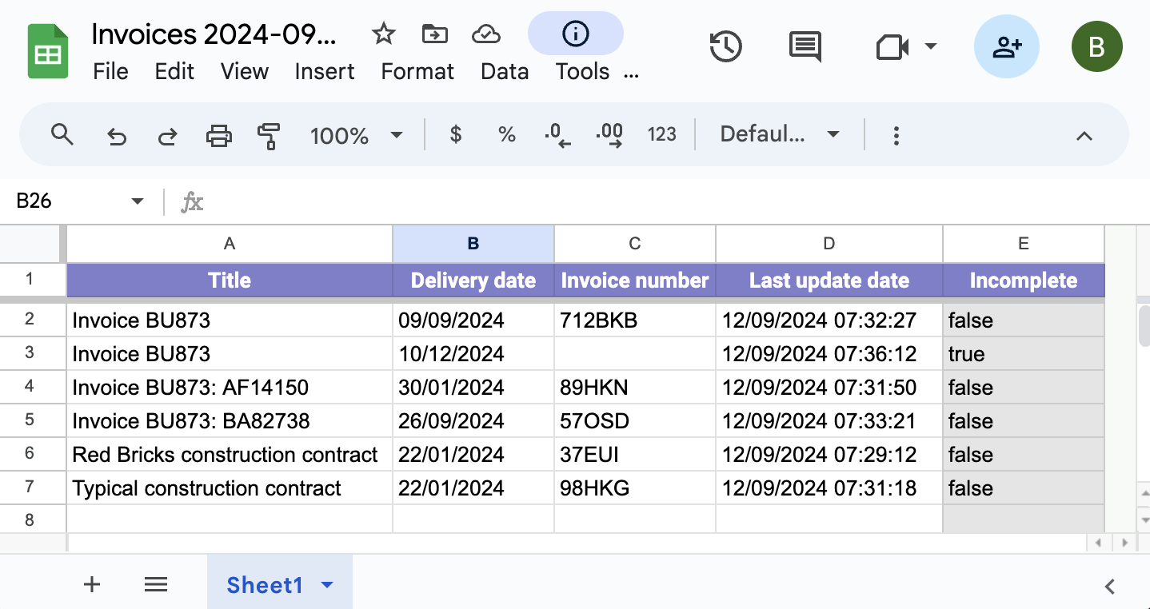
Task: Collapse the menus with up chevron
Action: (x=1084, y=136)
